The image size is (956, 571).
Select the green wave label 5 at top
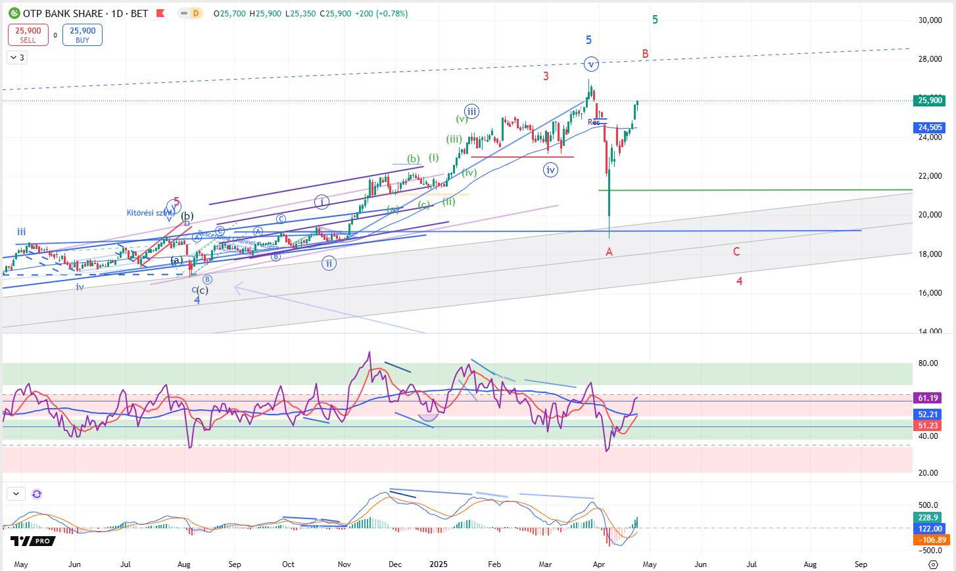tap(655, 20)
